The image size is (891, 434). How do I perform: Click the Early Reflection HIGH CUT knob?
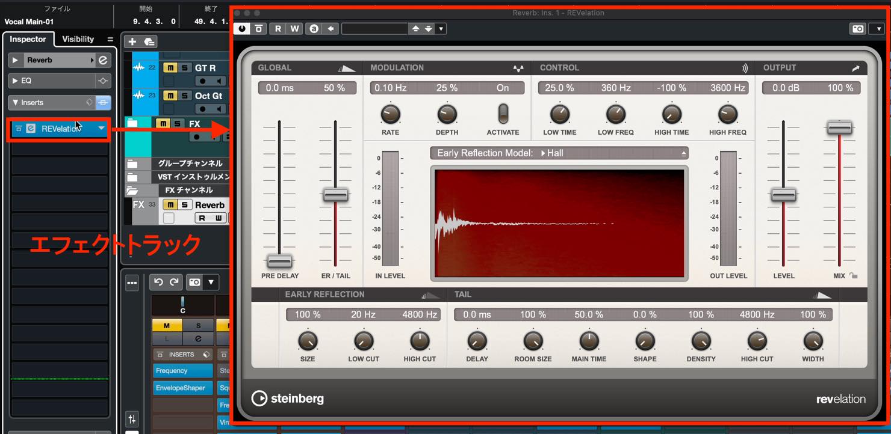420,341
